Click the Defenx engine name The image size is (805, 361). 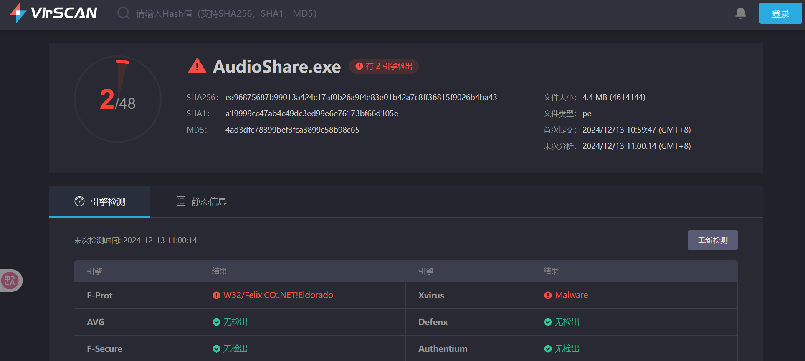433,322
